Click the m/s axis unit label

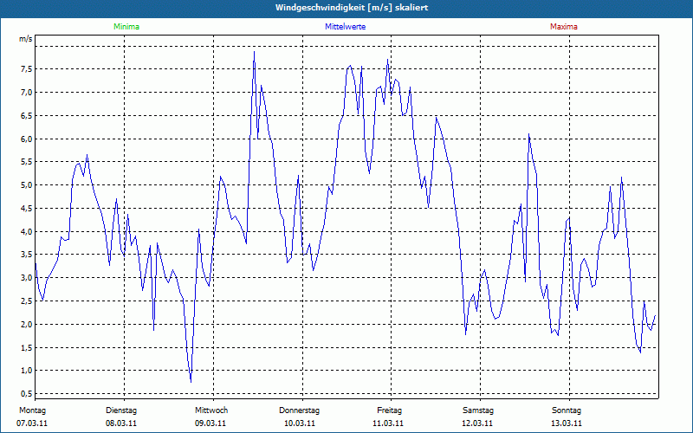click(26, 39)
